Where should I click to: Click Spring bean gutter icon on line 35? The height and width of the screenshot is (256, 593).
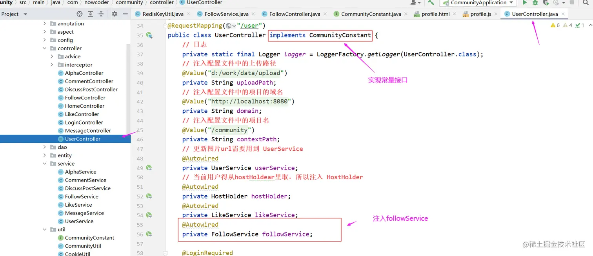click(149, 35)
